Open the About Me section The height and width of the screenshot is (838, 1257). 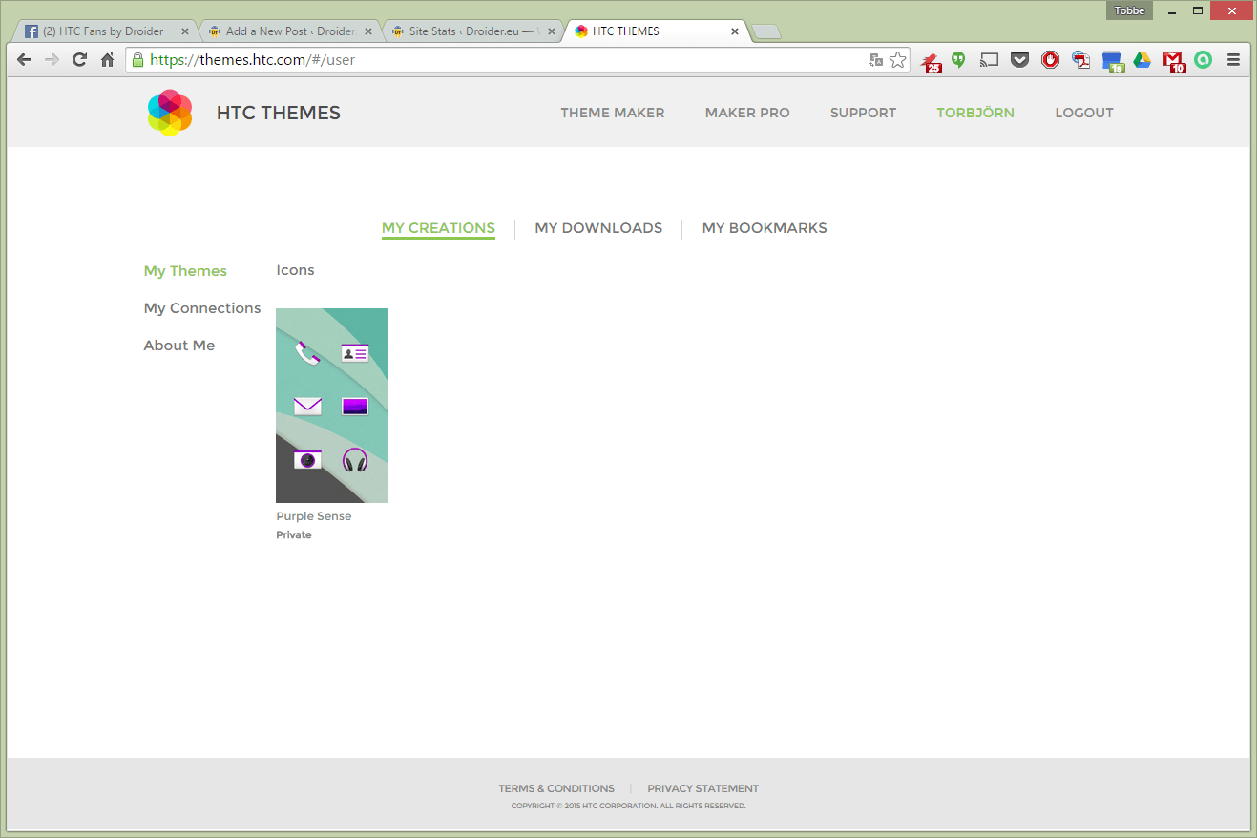[x=178, y=345]
